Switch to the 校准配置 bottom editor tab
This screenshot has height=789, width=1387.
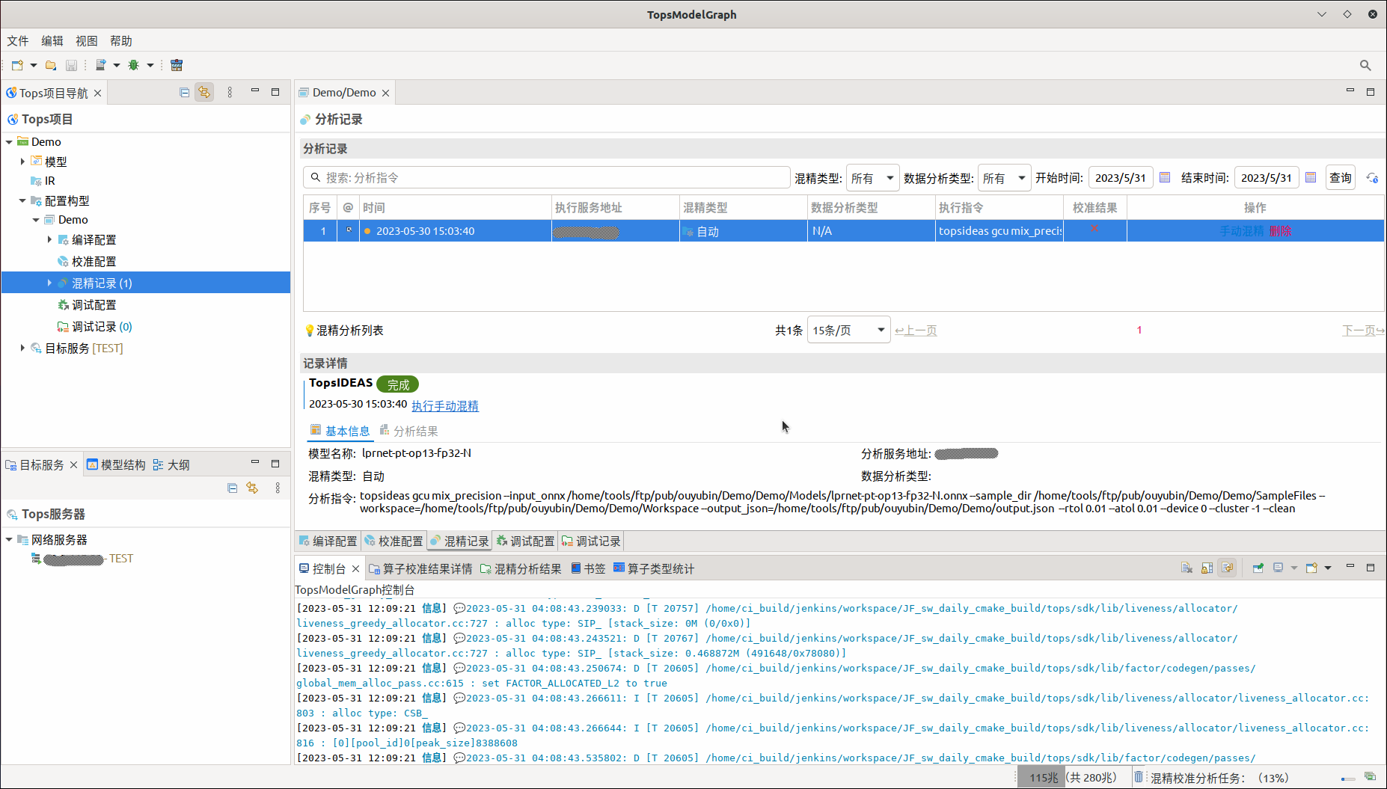pos(394,541)
